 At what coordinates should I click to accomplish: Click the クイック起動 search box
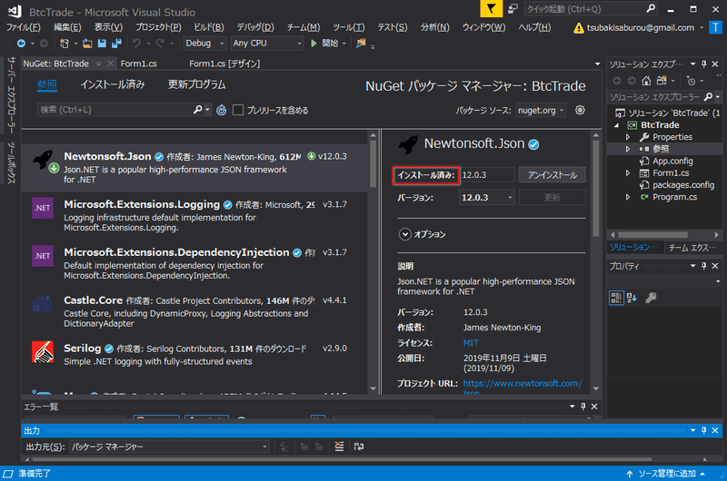[x=585, y=9]
